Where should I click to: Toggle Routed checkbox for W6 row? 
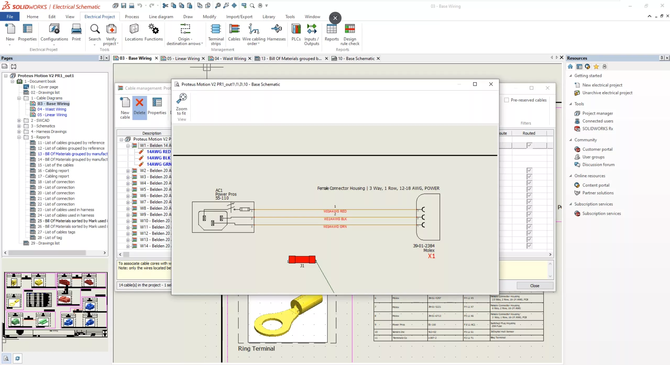[529, 195]
